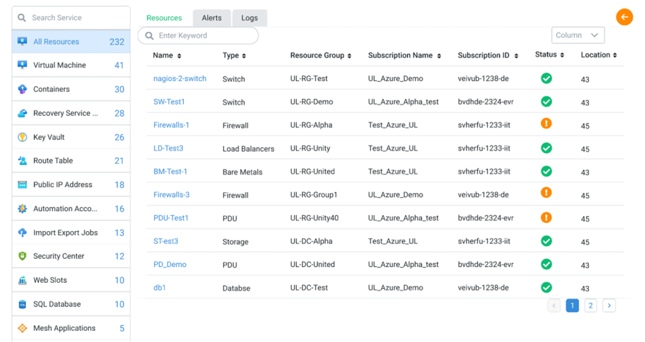Click the green status icon for nagios-2-switch
645x342 pixels.
pyautogui.click(x=546, y=78)
